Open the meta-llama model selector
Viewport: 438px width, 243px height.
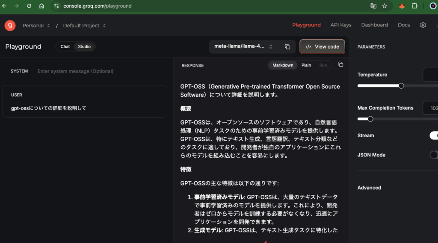tap(243, 46)
